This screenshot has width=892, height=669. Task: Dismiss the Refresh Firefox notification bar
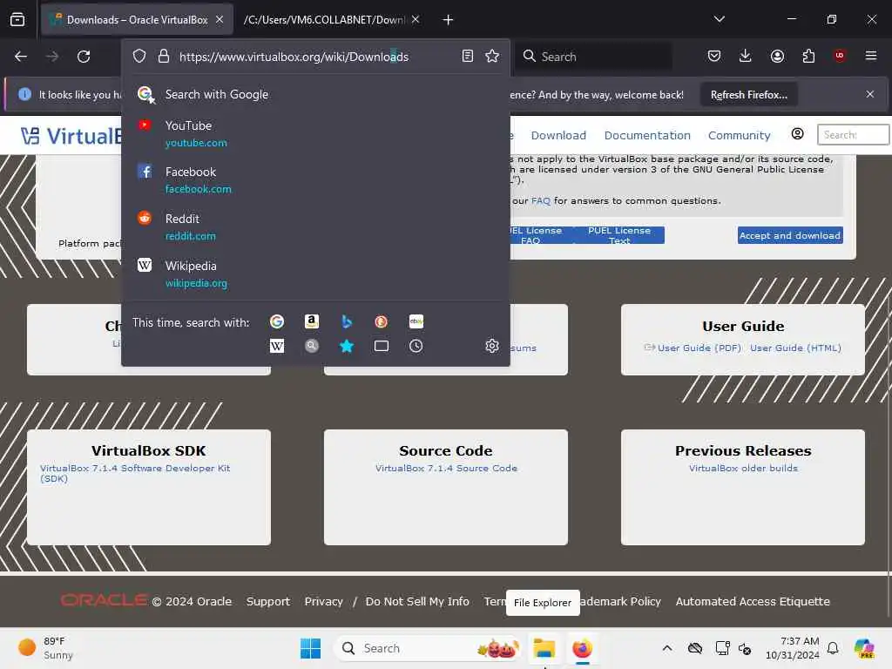tap(870, 94)
